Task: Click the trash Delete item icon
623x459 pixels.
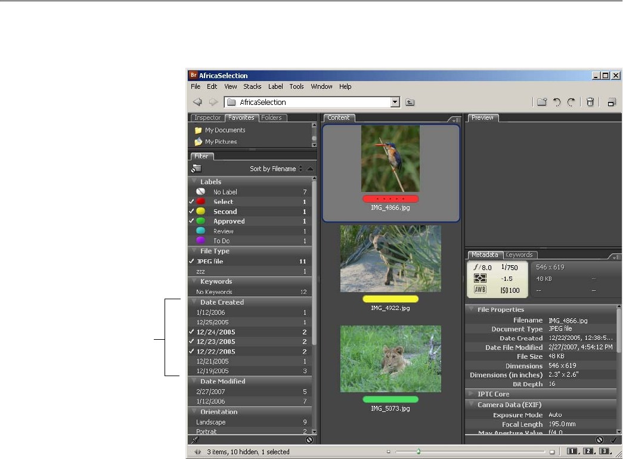Action: 590,102
